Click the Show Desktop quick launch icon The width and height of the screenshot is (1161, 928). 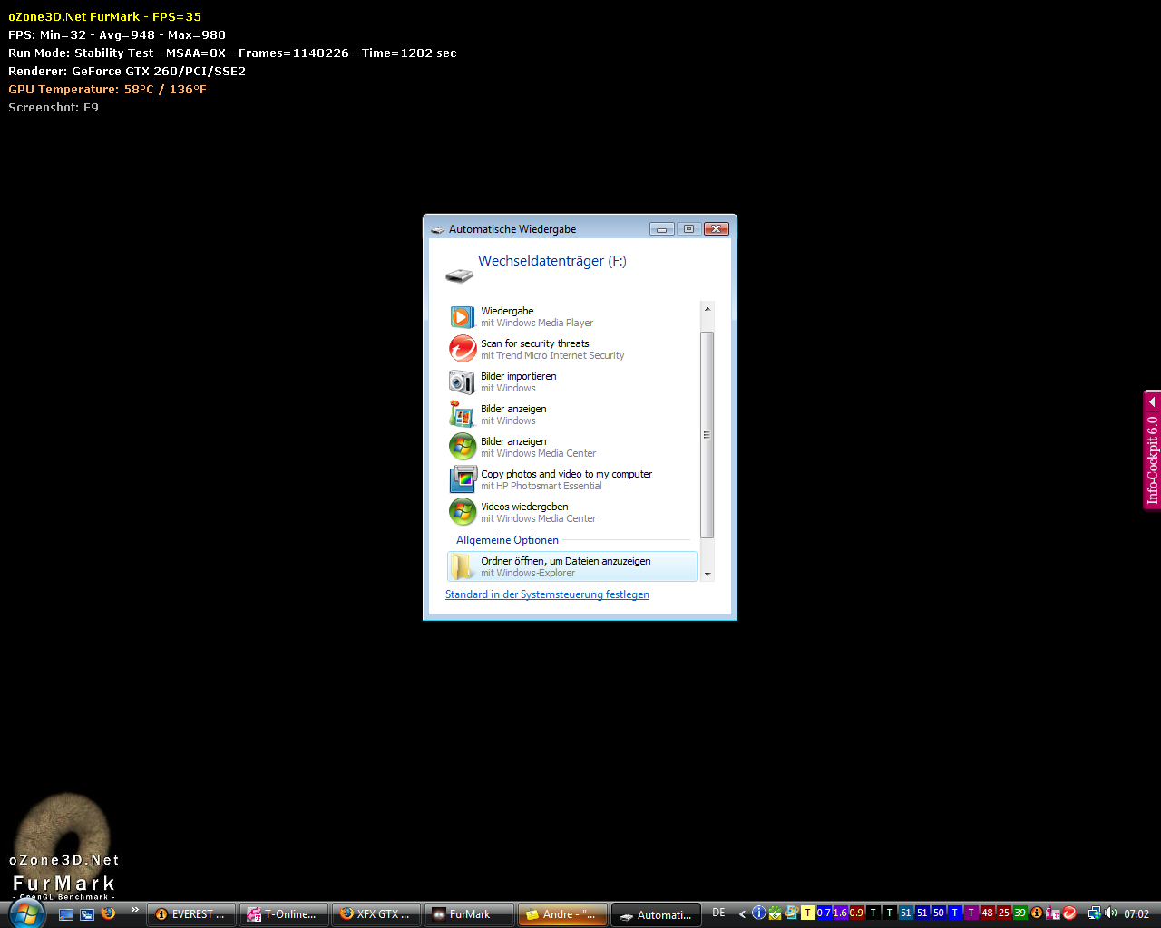pyautogui.click(x=66, y=914)
